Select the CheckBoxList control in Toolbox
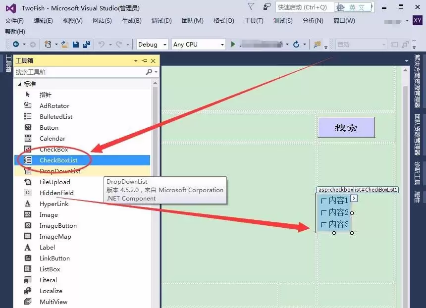Screen dimensions: 426x308 59,160
